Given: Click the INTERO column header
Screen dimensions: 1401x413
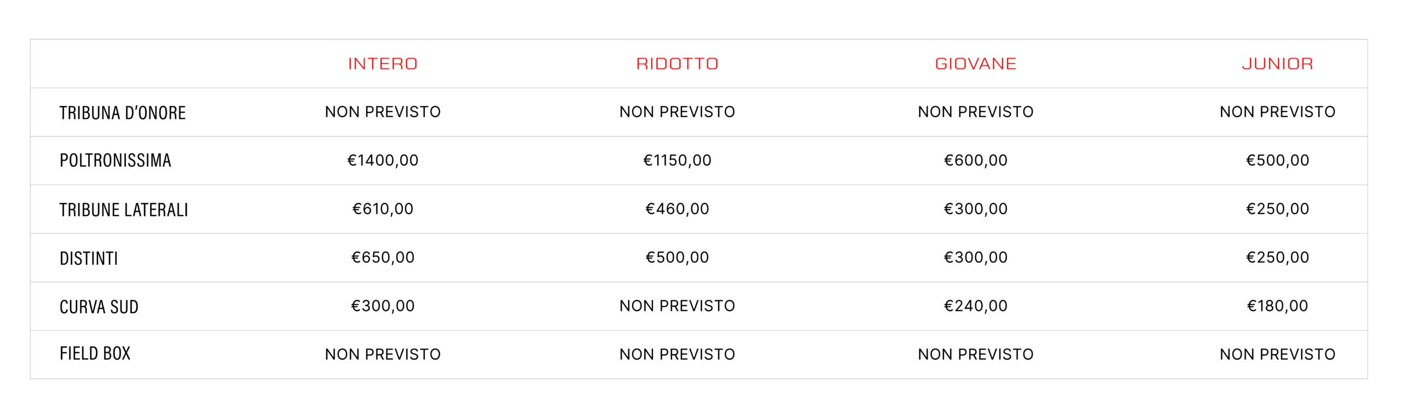Looking at the screenshot, I should [x=383, y=64].
